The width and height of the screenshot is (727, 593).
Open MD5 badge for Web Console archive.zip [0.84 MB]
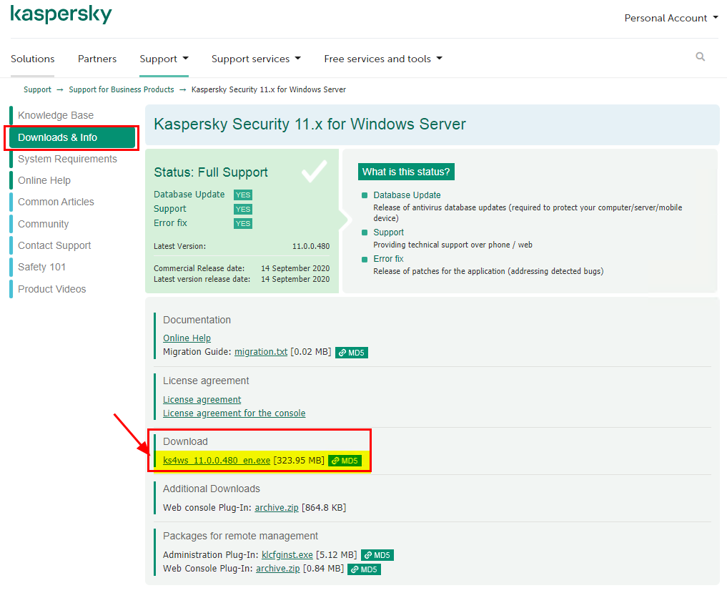[x=365, y=569]
